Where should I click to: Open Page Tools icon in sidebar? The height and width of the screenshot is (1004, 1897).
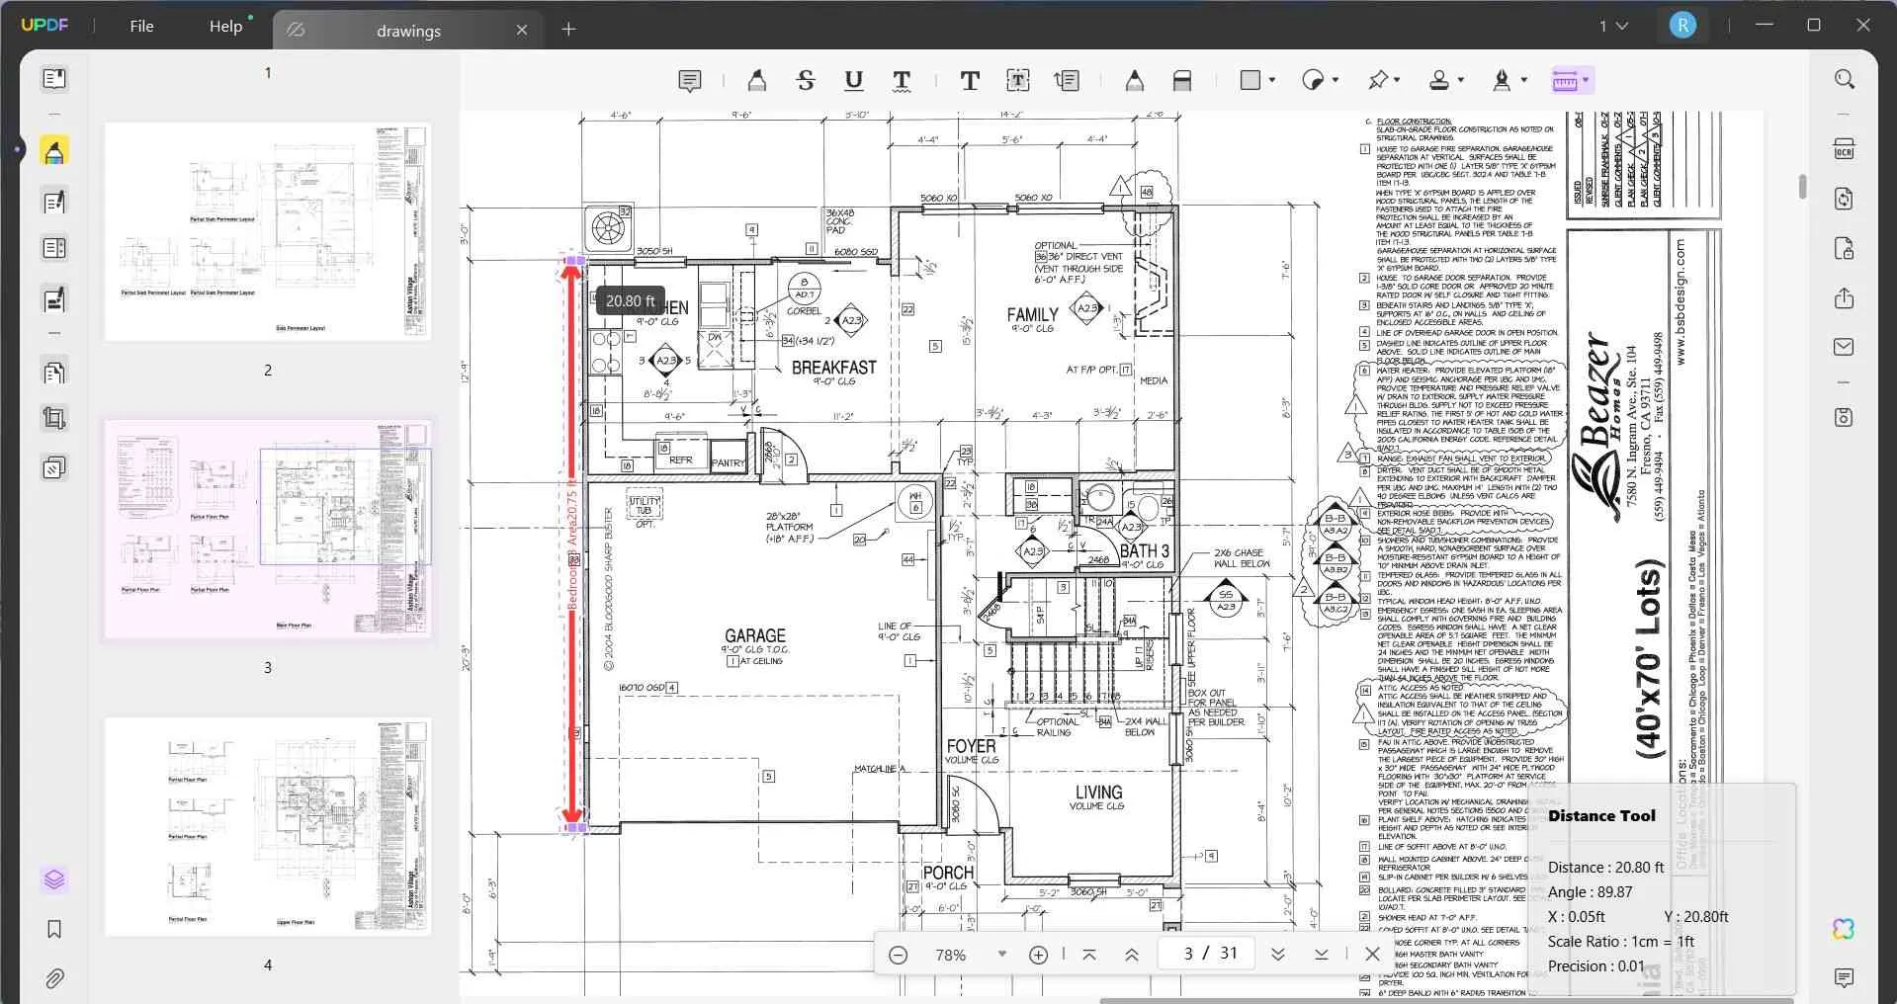point(54,372)
